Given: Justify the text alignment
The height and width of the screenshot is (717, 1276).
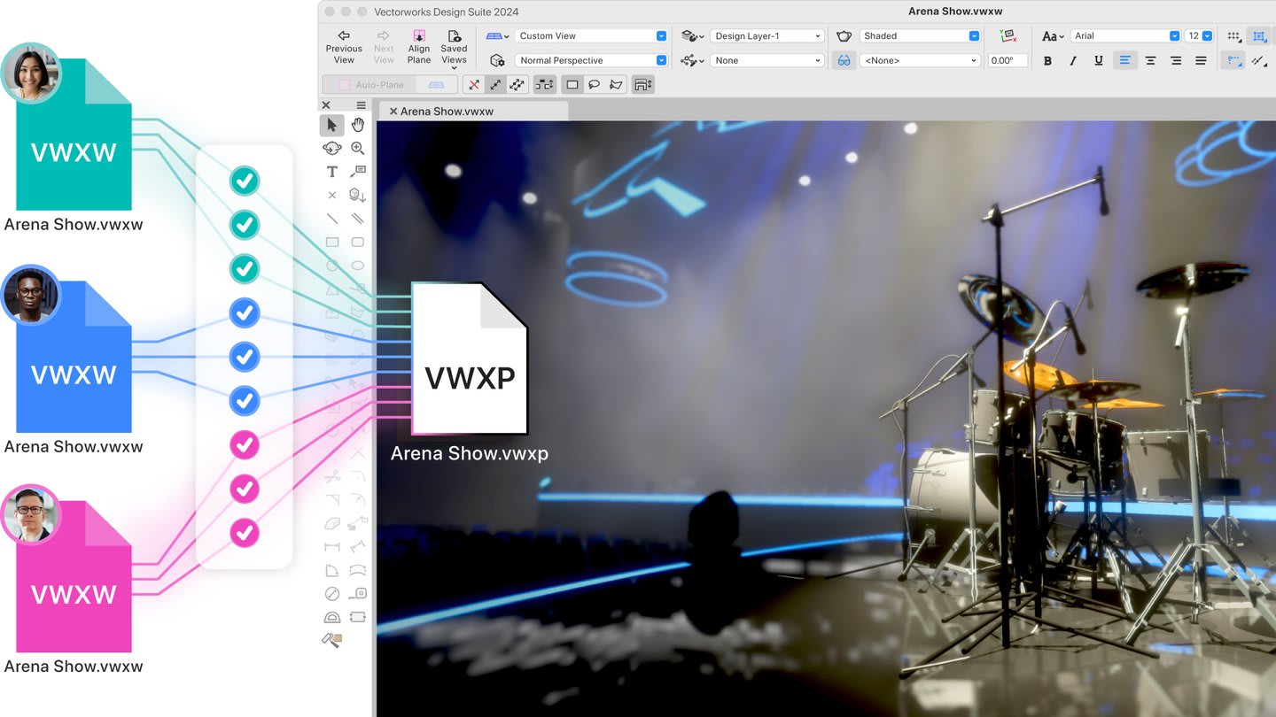Looking at the screenshot, I should [1201, 60].
